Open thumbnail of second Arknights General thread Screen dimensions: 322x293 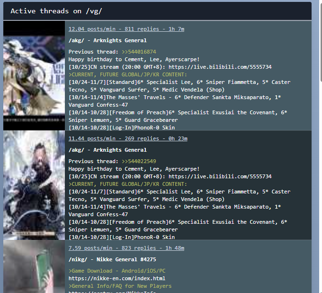tap(34, 185)
